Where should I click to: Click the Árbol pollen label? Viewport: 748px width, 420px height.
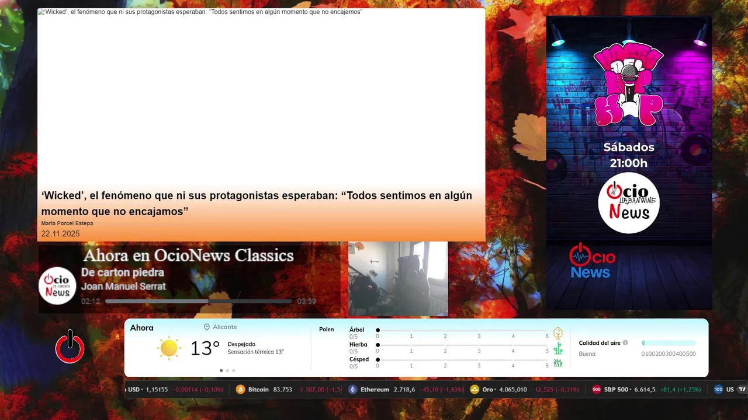356,330
